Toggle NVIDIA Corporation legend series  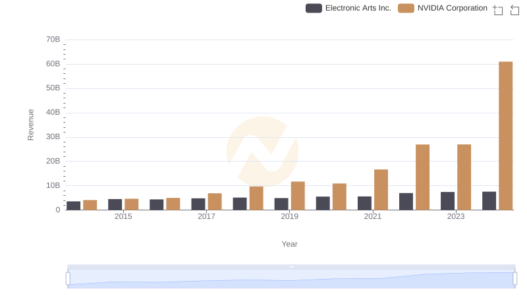coord(442,8)
